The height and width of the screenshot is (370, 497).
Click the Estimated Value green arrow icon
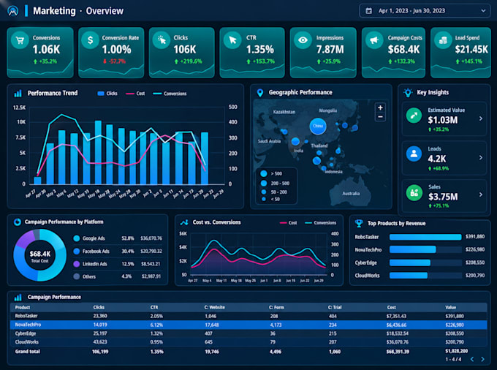[414, 116]
